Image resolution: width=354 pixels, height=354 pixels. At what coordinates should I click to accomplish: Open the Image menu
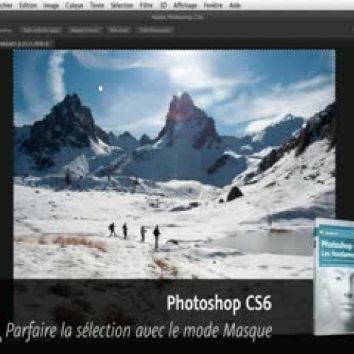coord(52,5)
